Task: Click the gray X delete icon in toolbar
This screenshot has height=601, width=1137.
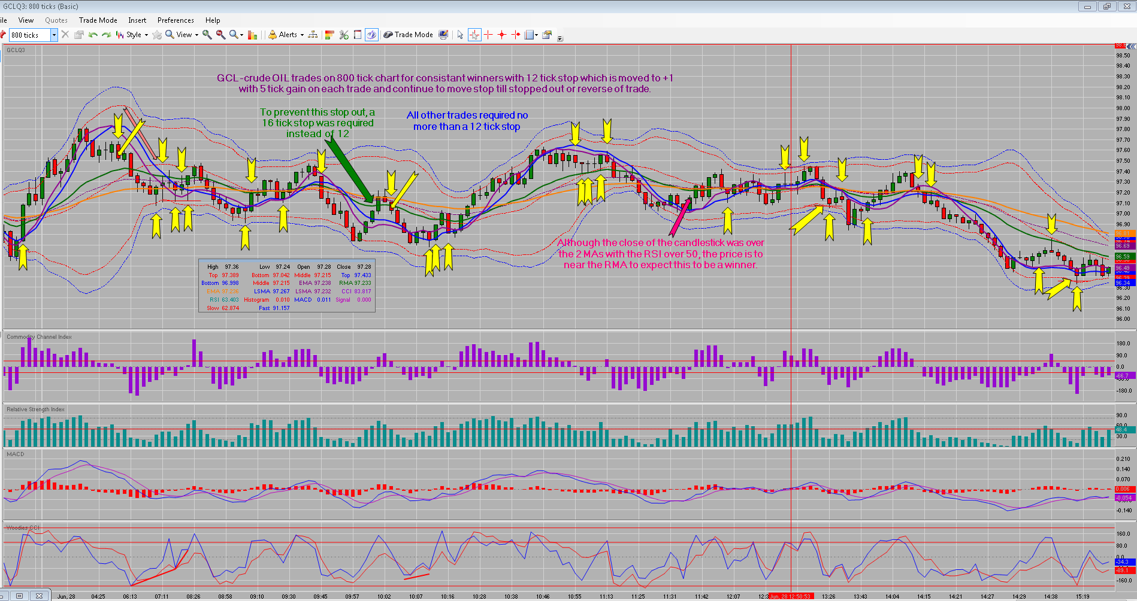Action: [x=65, y=35]
